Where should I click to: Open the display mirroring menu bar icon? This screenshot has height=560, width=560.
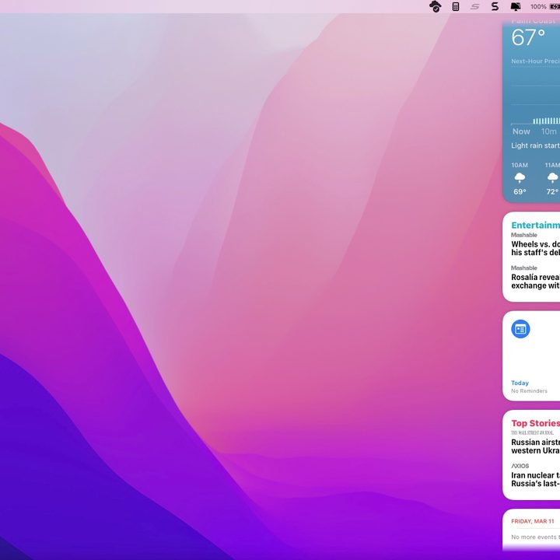[x=516, y=6]
